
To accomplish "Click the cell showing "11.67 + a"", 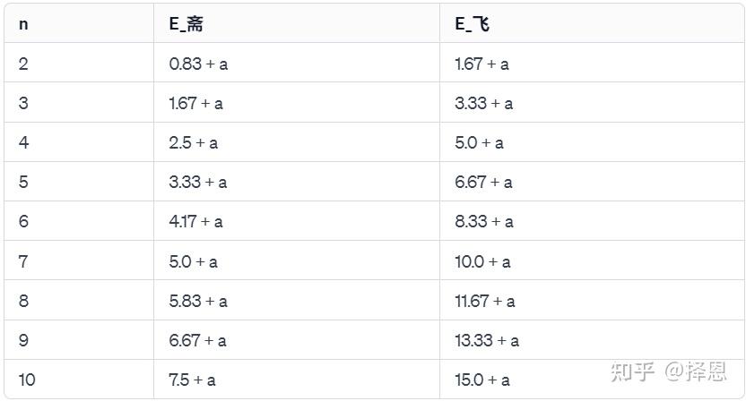I will click(484, 301).
